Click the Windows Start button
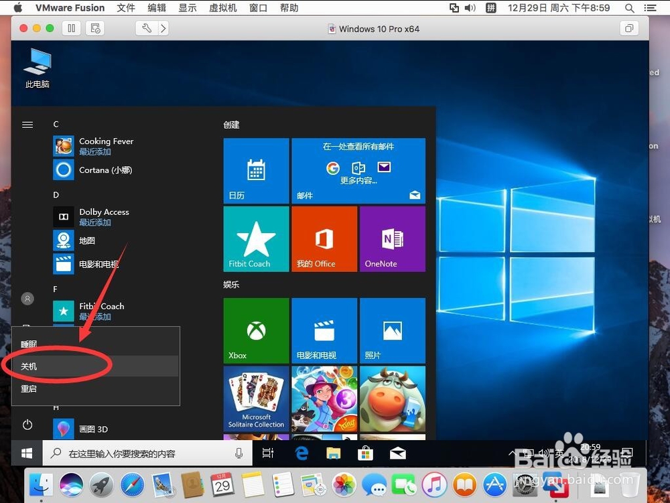This screenshot has height=503, width=670. 27,453
